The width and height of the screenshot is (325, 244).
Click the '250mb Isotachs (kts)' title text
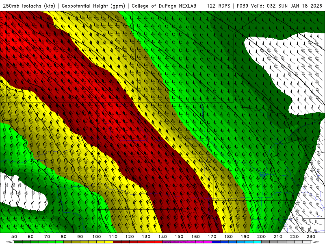pos(29,6)
